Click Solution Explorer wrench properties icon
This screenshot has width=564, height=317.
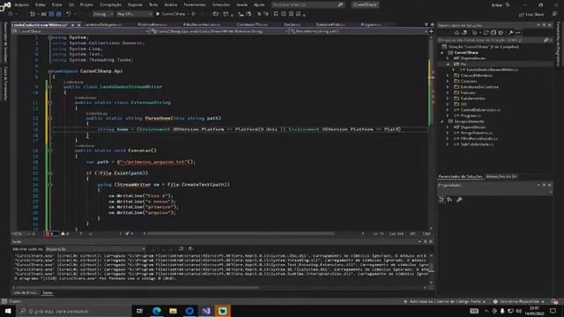click(511, 33)
